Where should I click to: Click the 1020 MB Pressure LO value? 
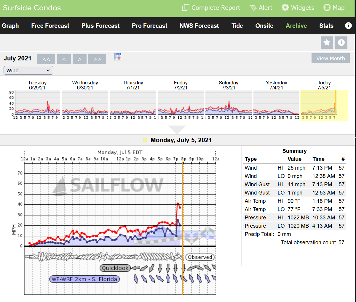click(298, 226)
